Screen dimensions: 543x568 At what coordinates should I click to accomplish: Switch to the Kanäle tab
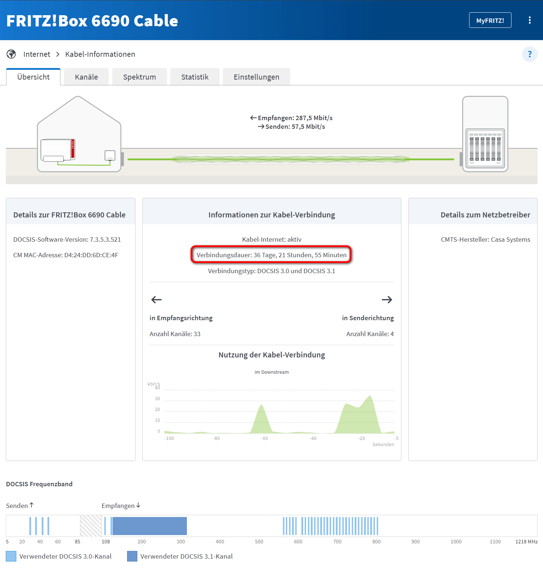86,77
